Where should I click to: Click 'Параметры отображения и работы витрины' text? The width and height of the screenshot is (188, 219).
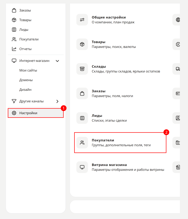(x=128, y=170)
